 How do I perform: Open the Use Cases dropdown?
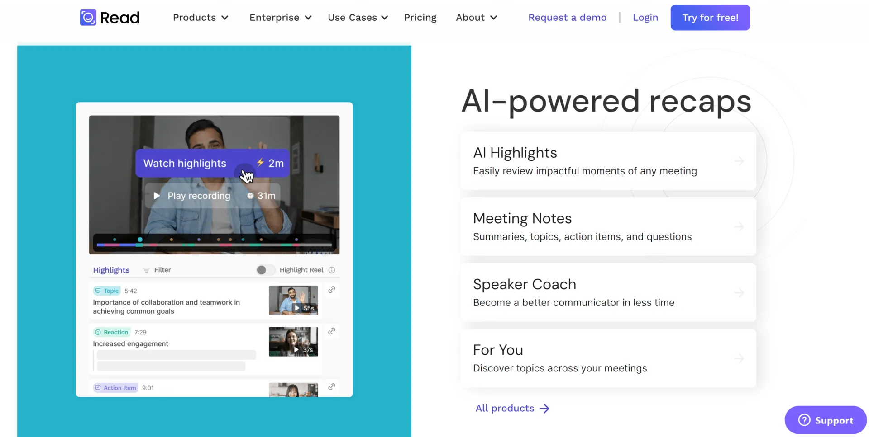point(358,18)
